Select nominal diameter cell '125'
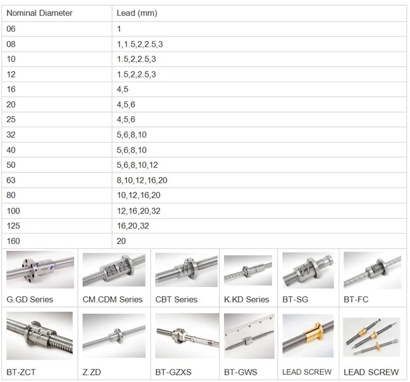Viewport: 410px width, 382px height. click(x=57, y=226)
